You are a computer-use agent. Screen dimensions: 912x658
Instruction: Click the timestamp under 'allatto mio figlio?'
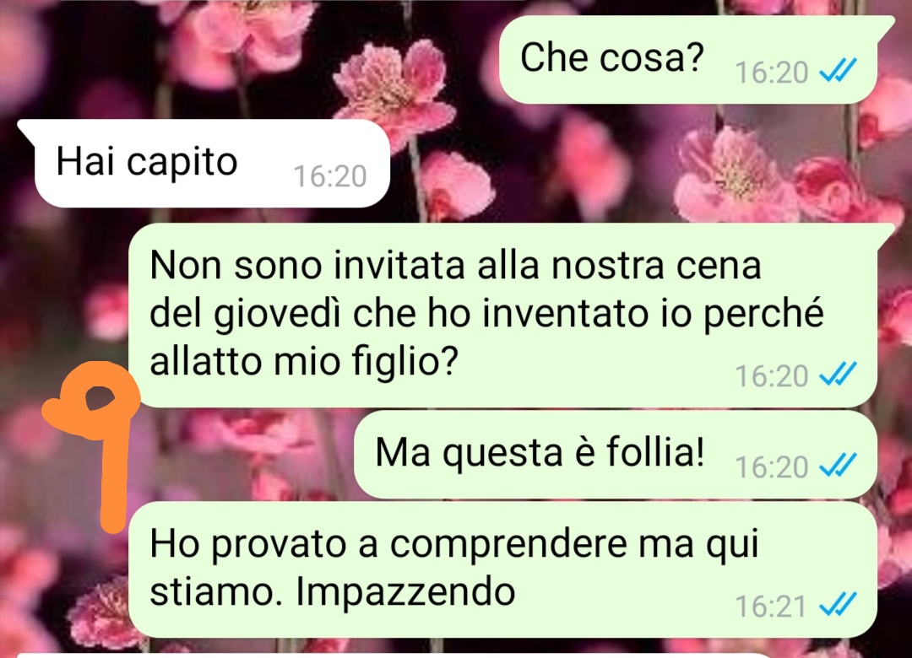click(772, 375)
